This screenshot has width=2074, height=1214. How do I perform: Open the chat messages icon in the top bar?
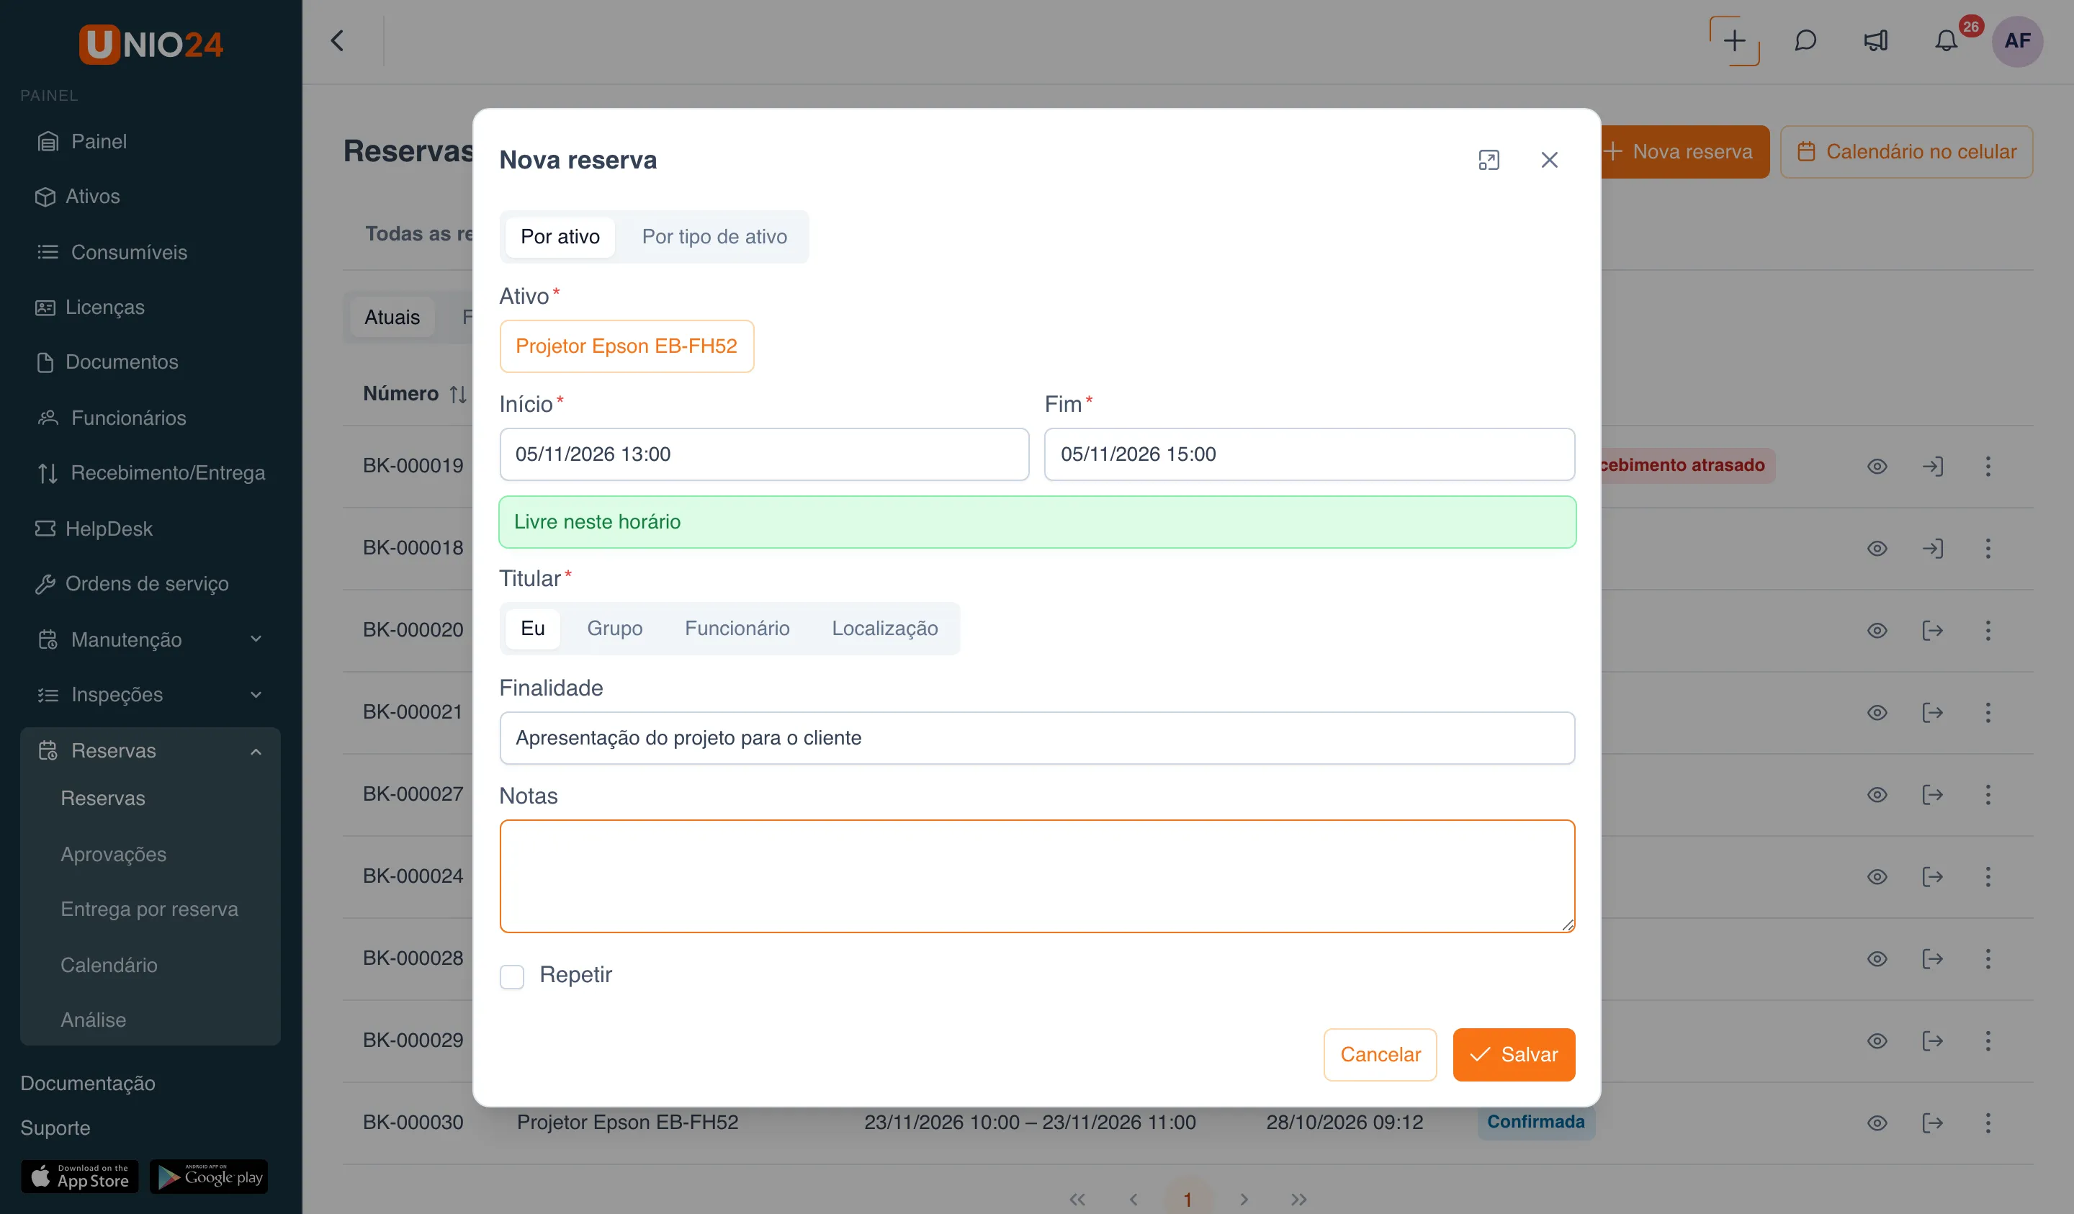tap(1805, 40)
